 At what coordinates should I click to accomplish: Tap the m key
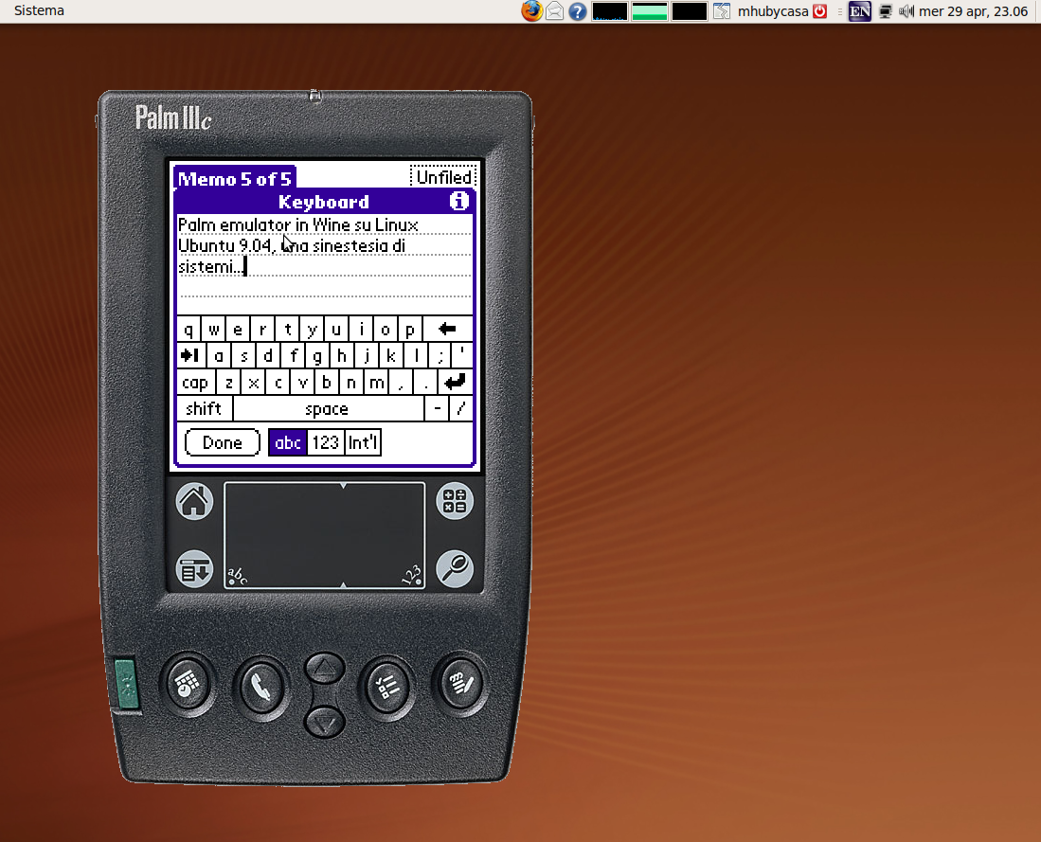point(376,382)
